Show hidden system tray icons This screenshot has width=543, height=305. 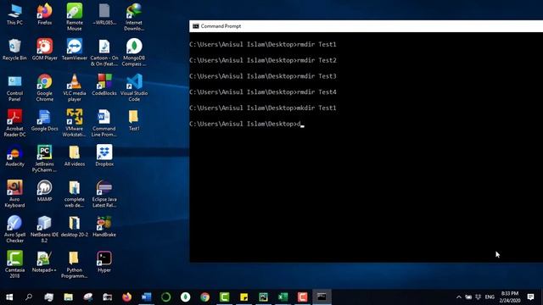(x=458, y=297)
